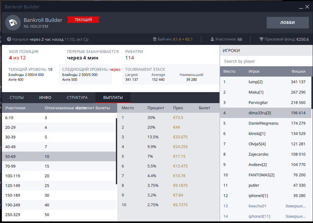Screen dimensions: 313x223
Task: Click the poker cards tournament logo icon
Action: tap(12, 23)
